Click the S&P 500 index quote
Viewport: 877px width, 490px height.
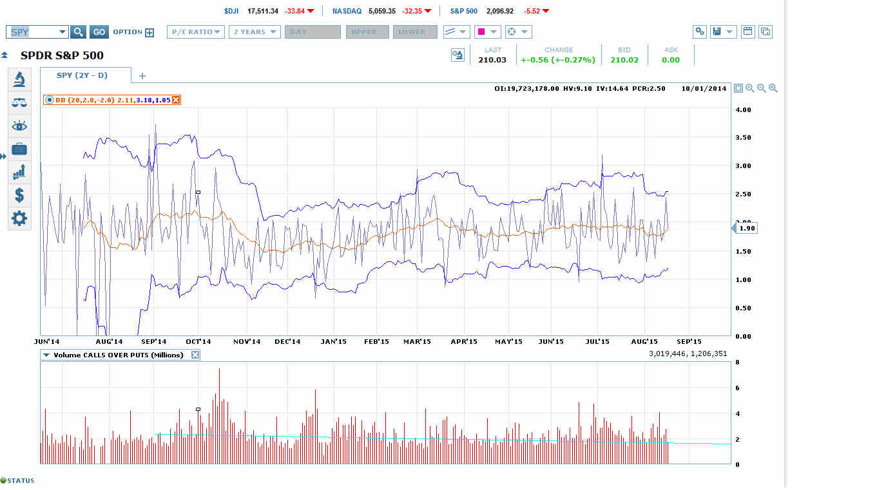(x=500, y=11)
